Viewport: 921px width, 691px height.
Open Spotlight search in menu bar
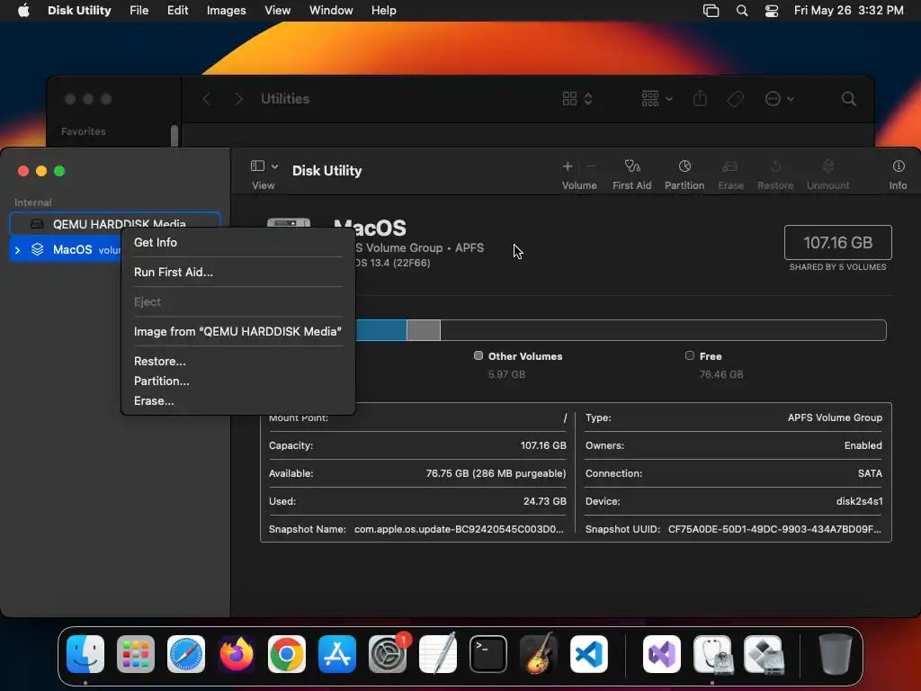click(742, 11)
